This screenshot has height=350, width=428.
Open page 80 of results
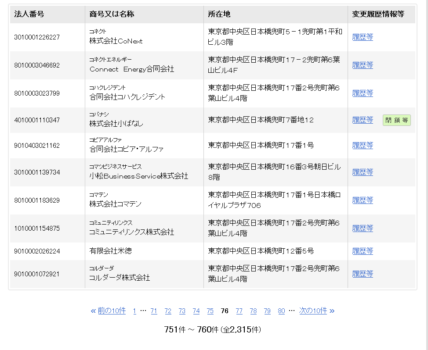point(281,311)
